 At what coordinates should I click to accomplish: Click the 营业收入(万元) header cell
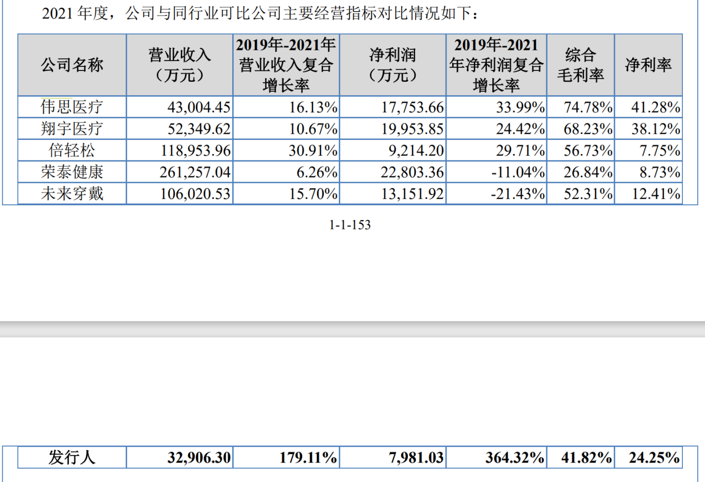coord(180,65)
